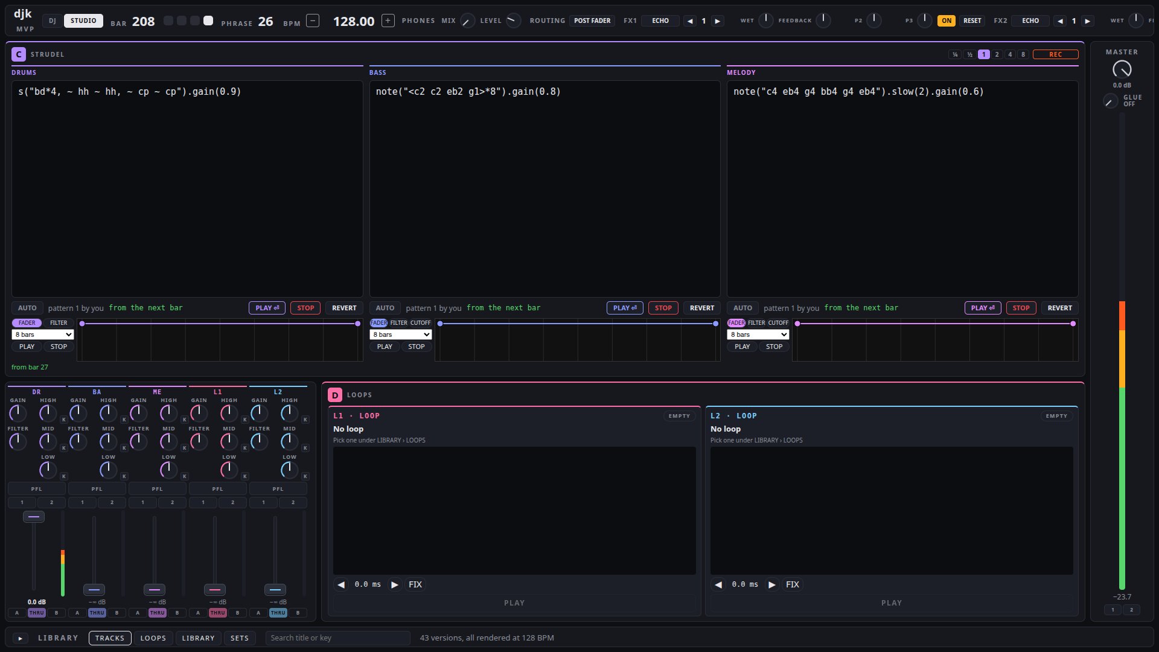
Task: Toggle AUTO for the drums pattern
Action: tap(27, 308)
